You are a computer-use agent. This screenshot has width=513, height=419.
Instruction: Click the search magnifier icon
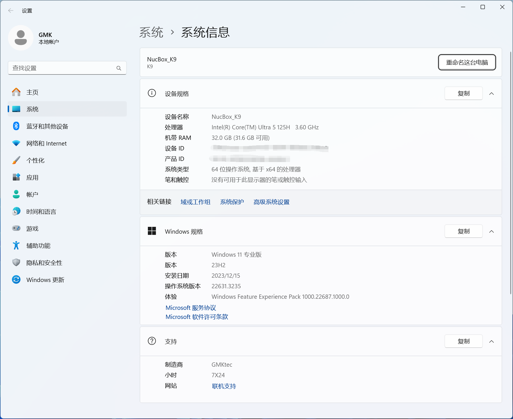119,68
